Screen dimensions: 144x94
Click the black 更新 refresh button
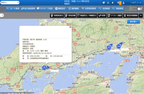[102, 15]
